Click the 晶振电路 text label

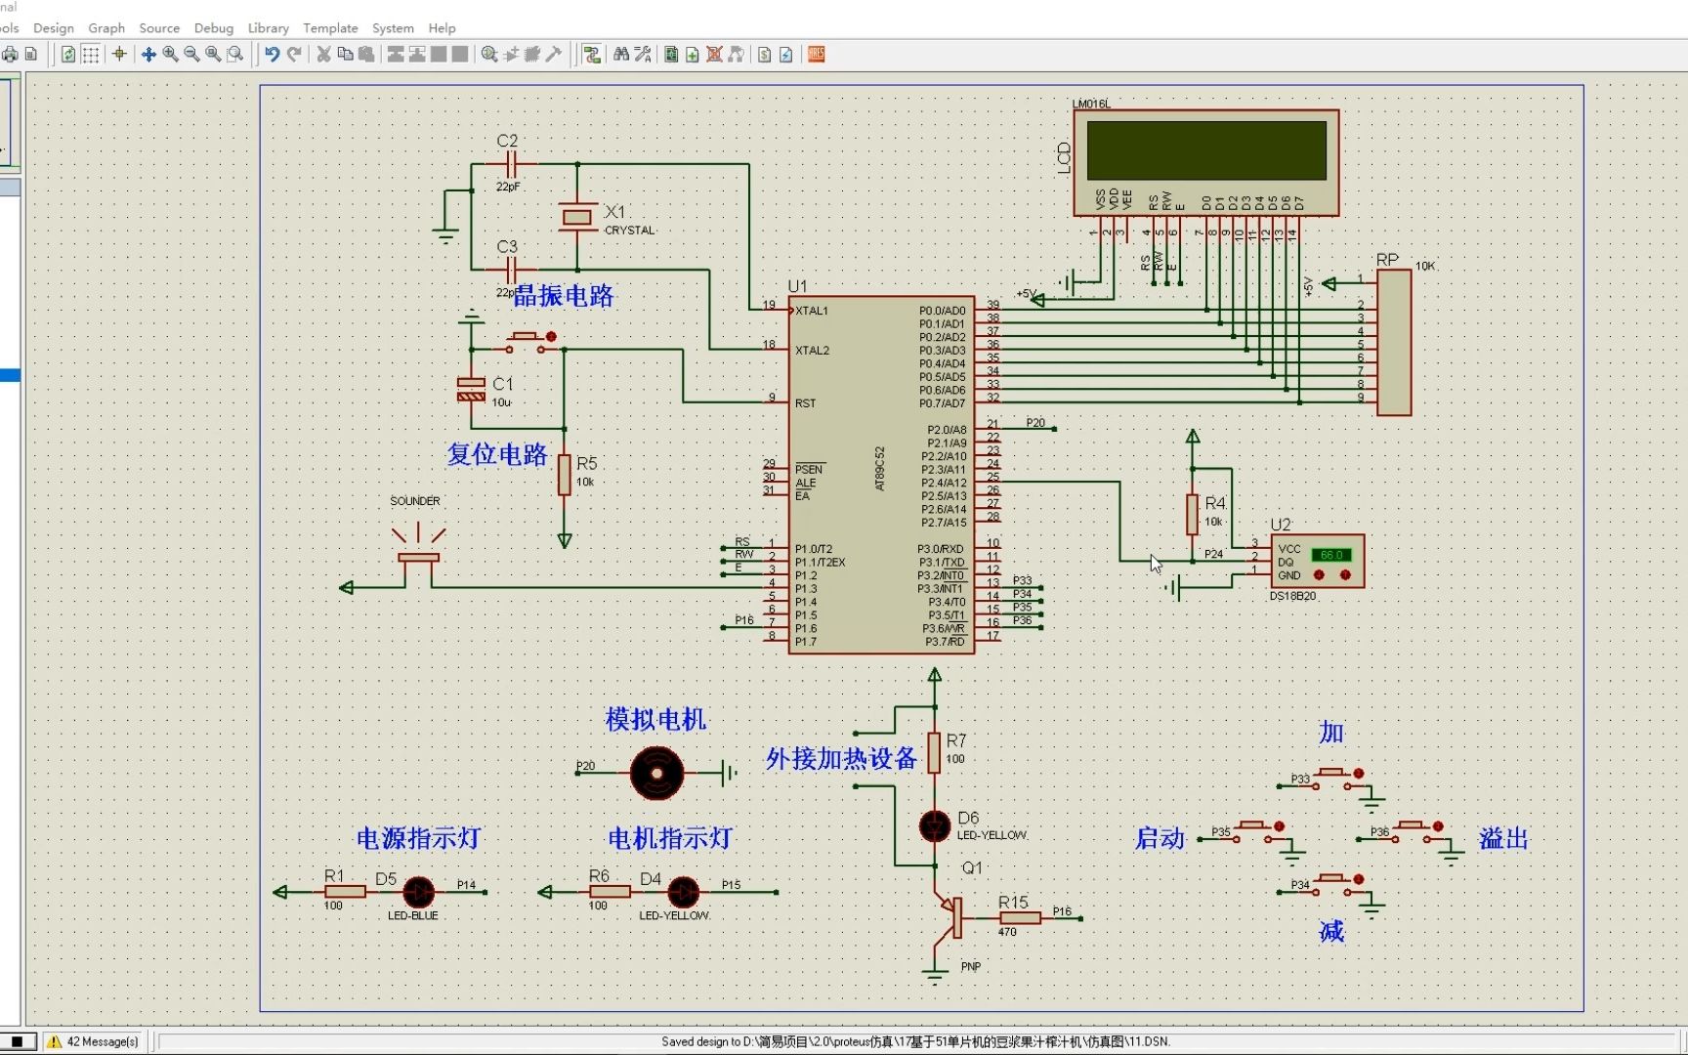[564, 296]
